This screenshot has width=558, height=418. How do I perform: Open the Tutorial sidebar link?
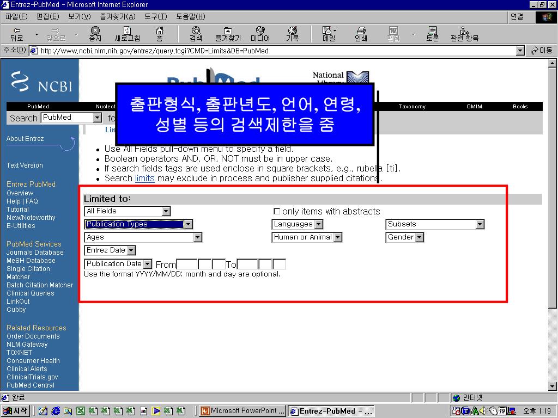tap(17, 210)
